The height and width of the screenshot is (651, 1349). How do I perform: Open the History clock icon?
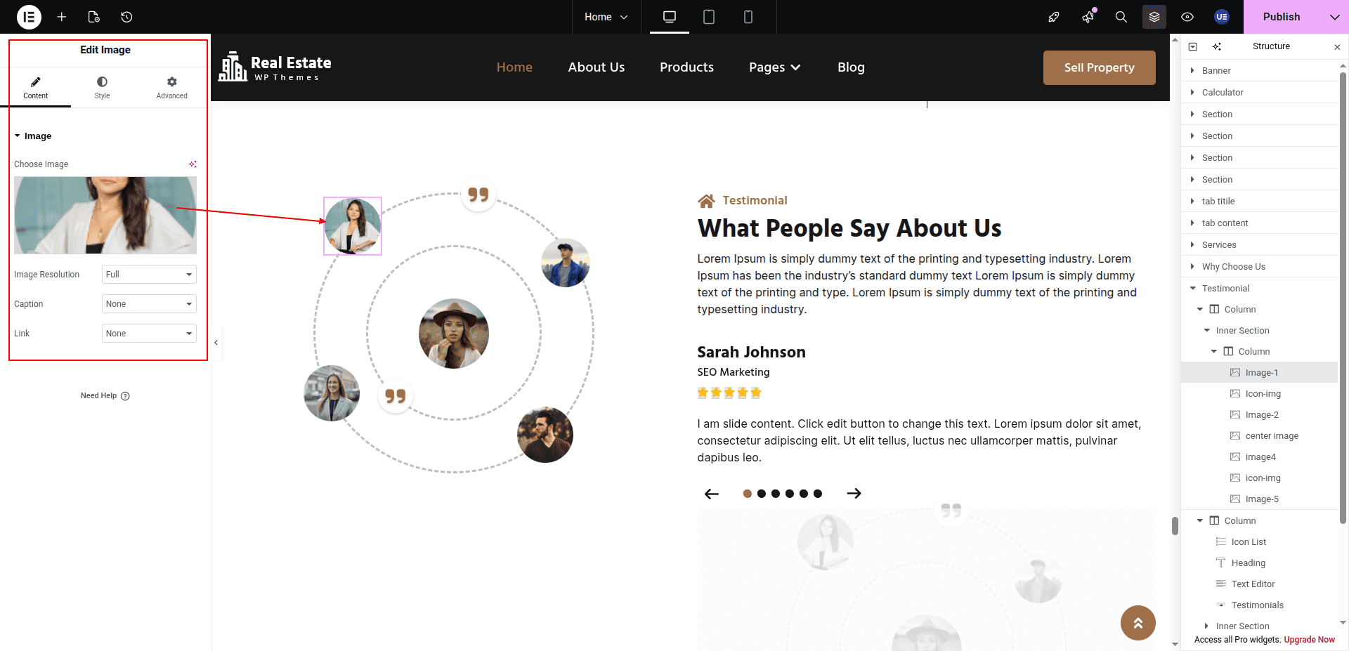click(126, 17)
